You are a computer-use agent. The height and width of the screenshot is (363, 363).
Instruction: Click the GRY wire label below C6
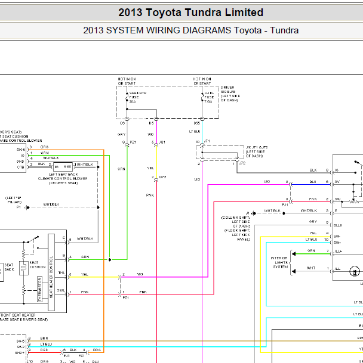(x=122, y=135)
